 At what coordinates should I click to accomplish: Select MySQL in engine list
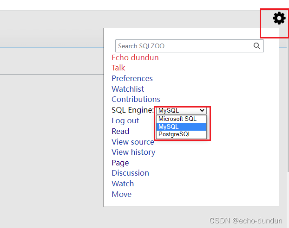[181, 127]
